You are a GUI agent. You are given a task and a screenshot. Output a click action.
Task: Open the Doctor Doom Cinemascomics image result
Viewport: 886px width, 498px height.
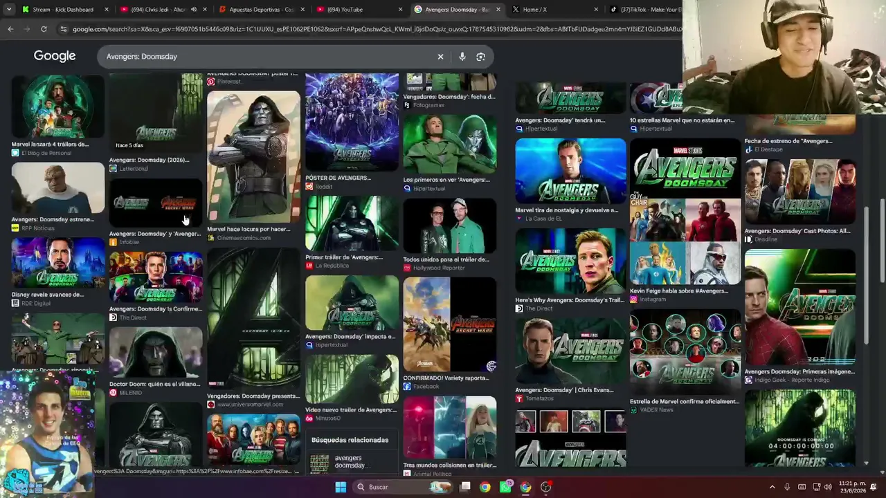pos(254,157)
